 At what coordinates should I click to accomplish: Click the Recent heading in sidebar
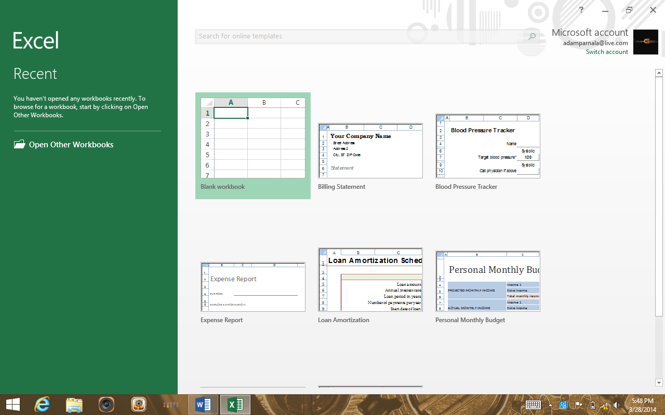[35, 74]
